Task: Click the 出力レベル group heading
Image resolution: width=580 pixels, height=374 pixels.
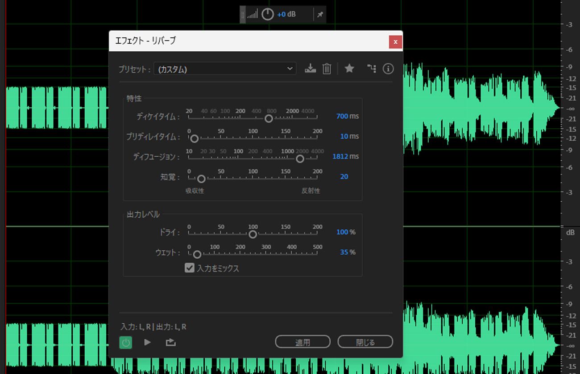Action: tap(143, 214)
